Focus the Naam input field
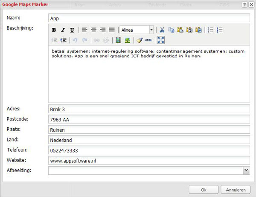The image size is (256, 197). pyautogui.click(x=149, y=18)
